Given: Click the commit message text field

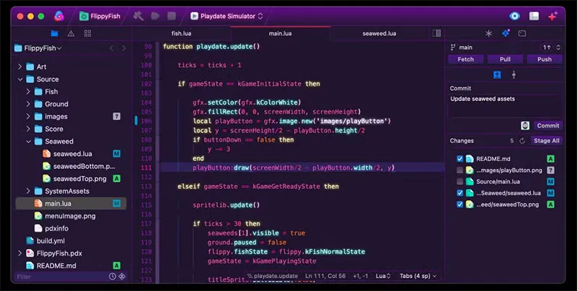Looking at the screenshot, I should tap(505, 105).
